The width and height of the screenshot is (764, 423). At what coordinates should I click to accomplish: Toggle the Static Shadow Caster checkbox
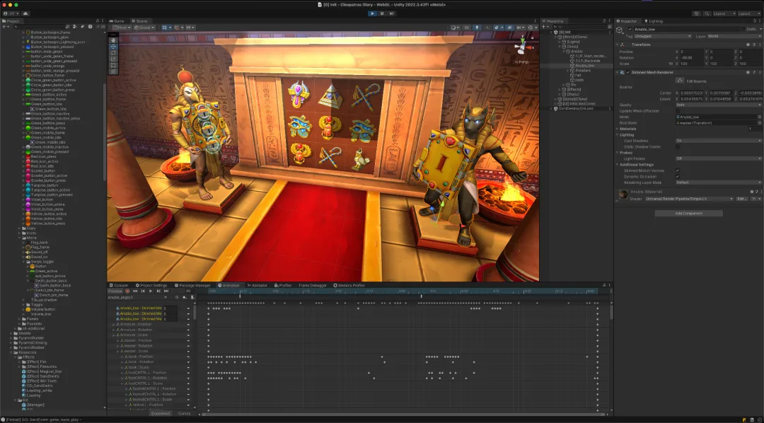point(677,146)
